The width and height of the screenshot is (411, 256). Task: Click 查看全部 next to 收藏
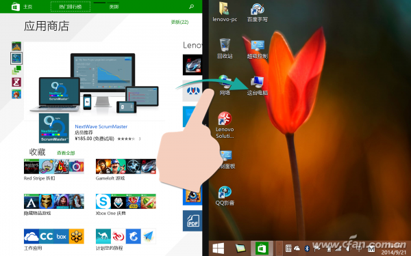pos(66,153)
